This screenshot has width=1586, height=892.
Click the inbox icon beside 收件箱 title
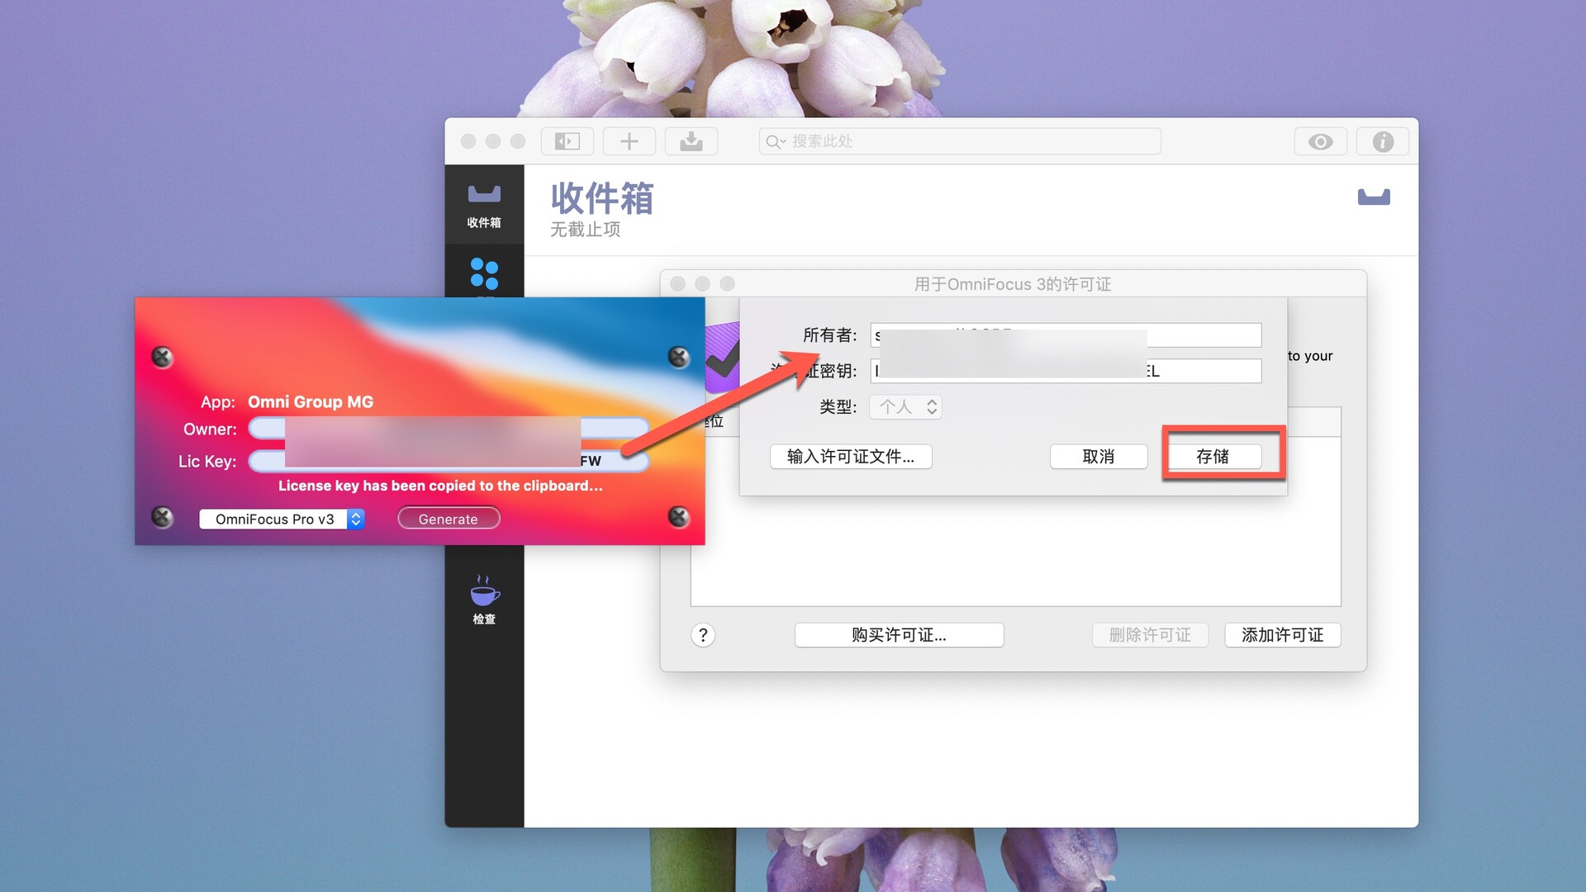(x=1374, y=197)
